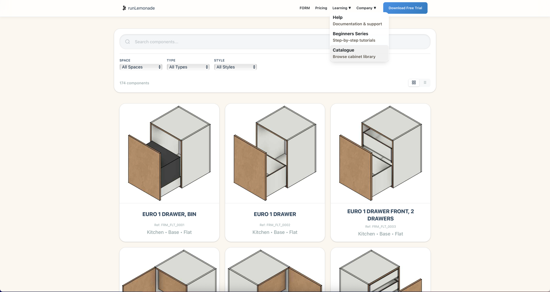Open Euro 1 Drawer Front, 2 Drawers image

coord(381,153)
